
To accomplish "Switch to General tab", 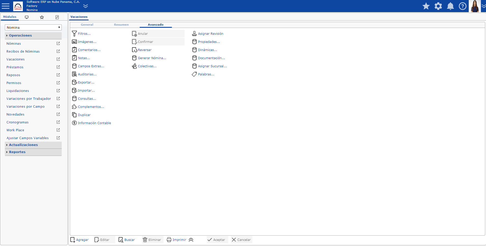I will pyautogui.click(x=87, y=25).
